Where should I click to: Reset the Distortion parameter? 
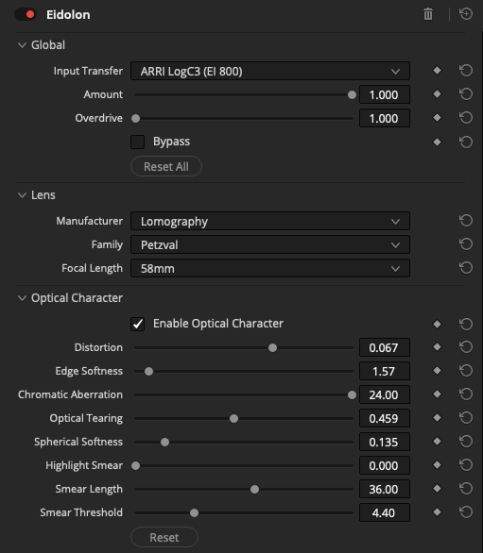pyautogui.click(x=466, y=347)
